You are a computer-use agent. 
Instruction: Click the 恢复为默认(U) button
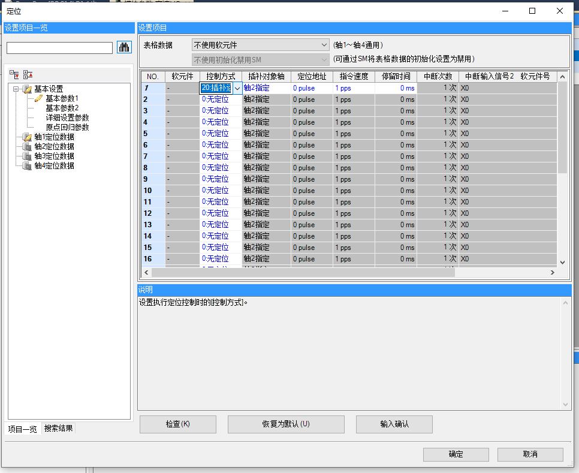[286, 424]
